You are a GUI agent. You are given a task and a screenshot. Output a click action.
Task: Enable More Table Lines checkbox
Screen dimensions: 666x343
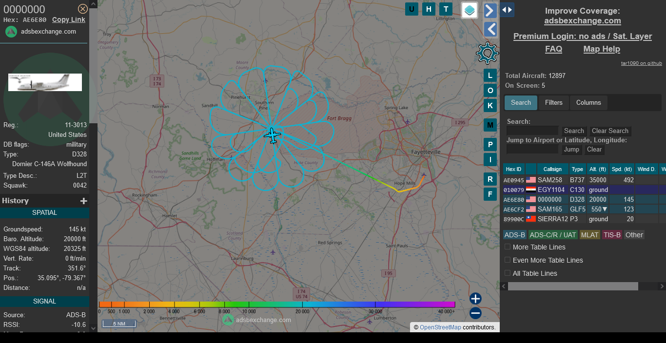508,247
